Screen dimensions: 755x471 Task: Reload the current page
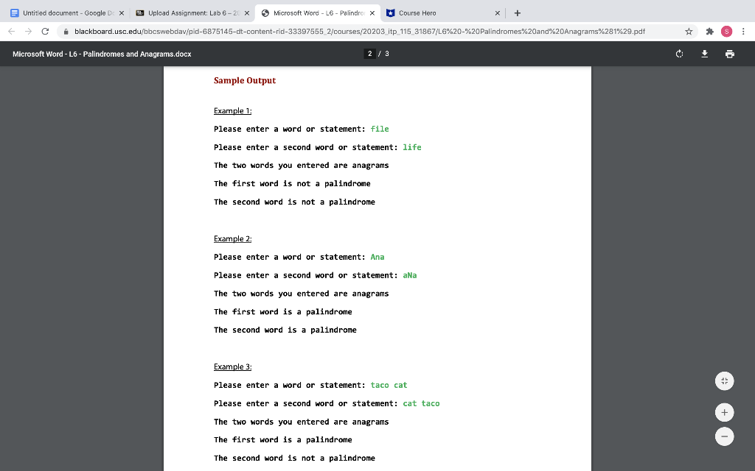(x=45, y=31)
